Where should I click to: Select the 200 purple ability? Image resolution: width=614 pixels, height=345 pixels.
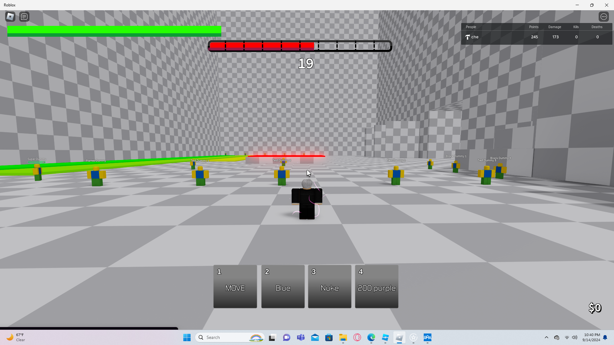tap(376, 287)
